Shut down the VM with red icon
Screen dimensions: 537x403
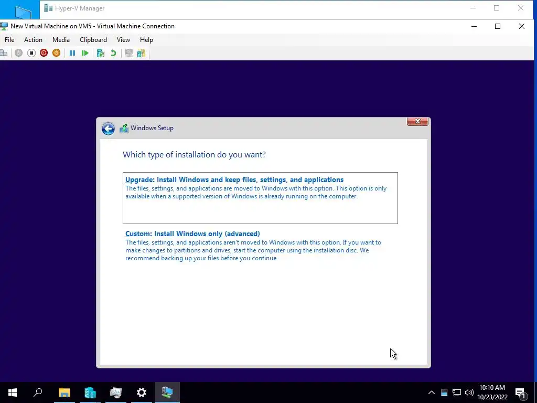44,53
